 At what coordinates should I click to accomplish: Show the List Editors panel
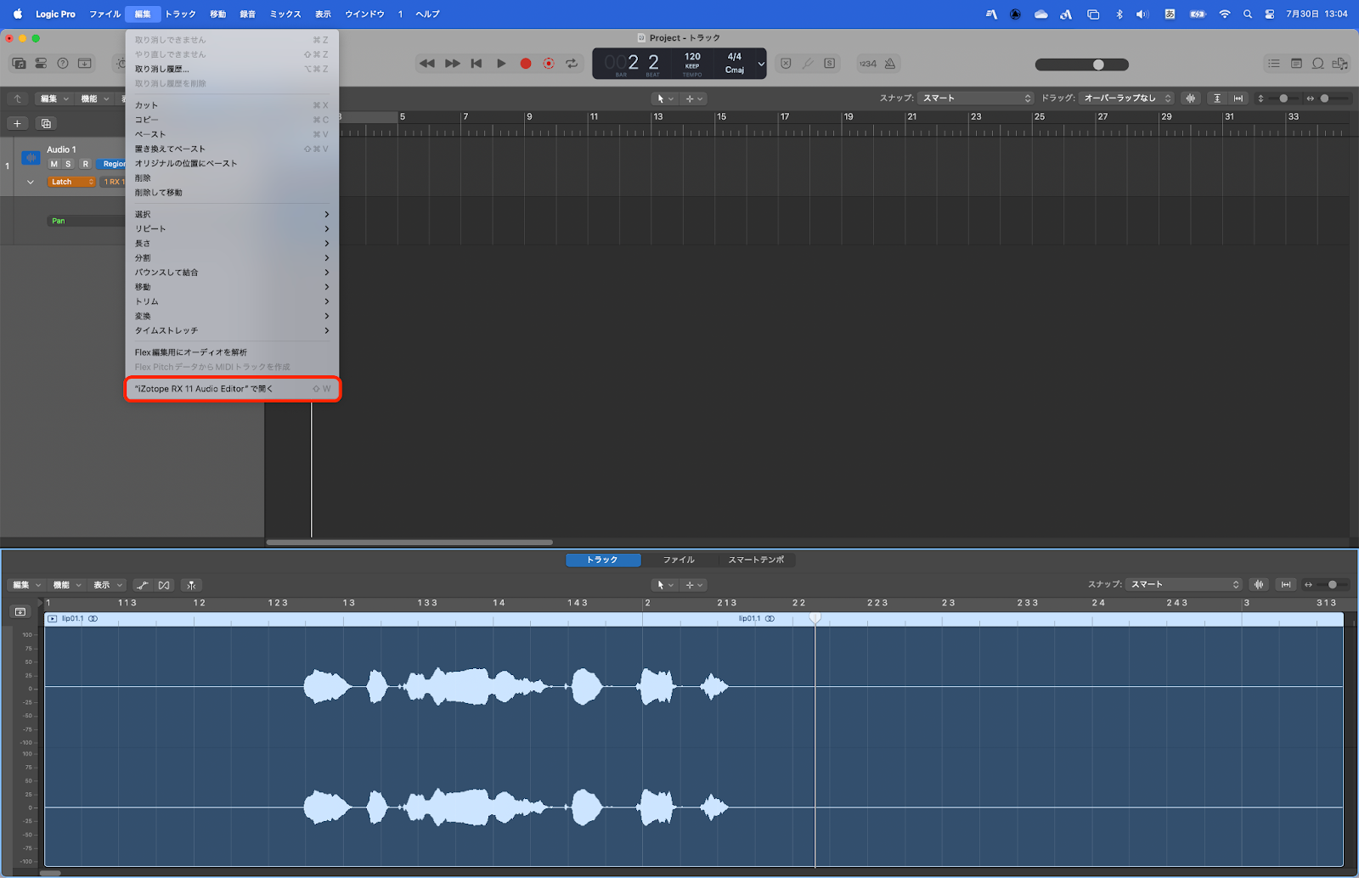[x=1273, y=64]
